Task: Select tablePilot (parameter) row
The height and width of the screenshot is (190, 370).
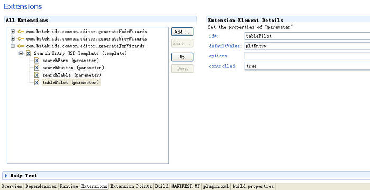Action: 71,83
